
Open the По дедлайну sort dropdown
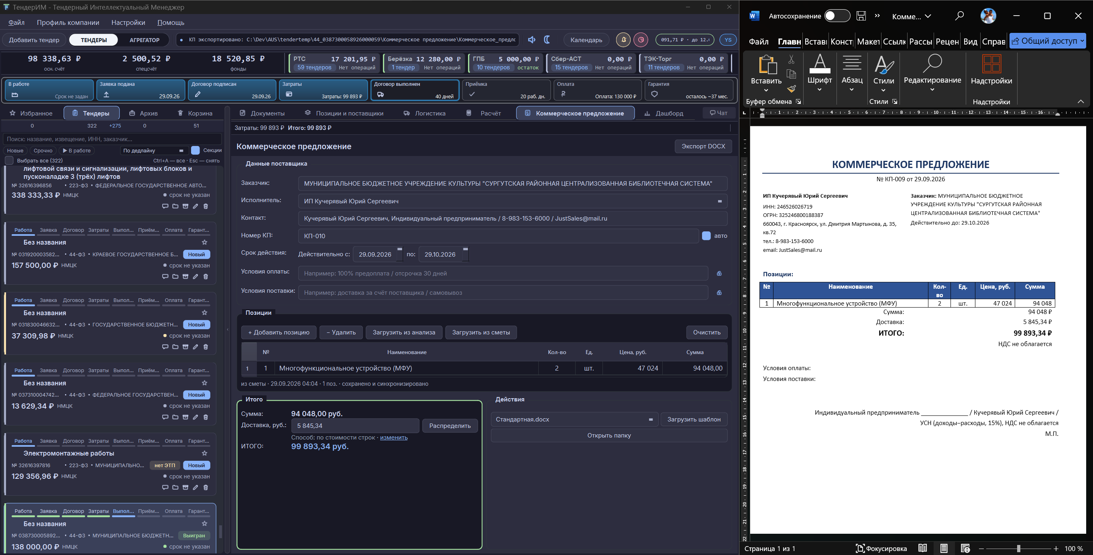click(x=154, y=150)
